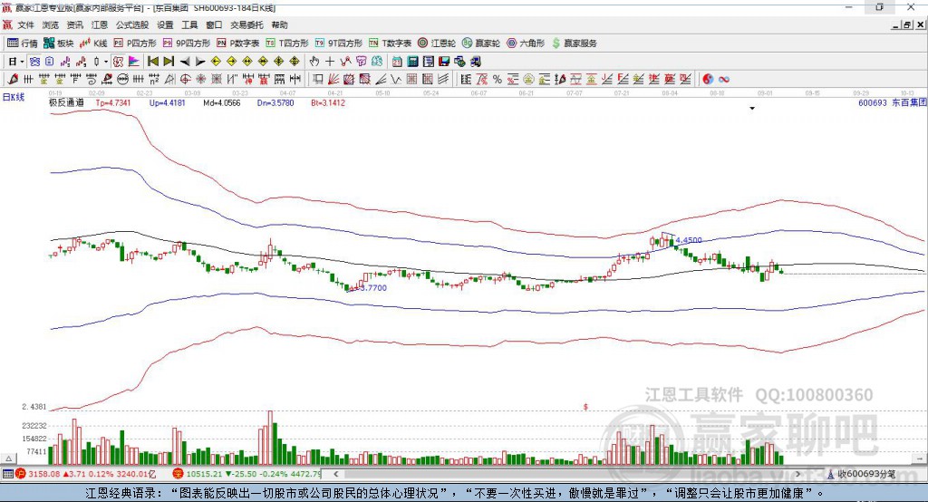Select the crosshair cursor tool
Image resolution: width=928 pixels, height=502 pixels.
[x=330, y=62]
